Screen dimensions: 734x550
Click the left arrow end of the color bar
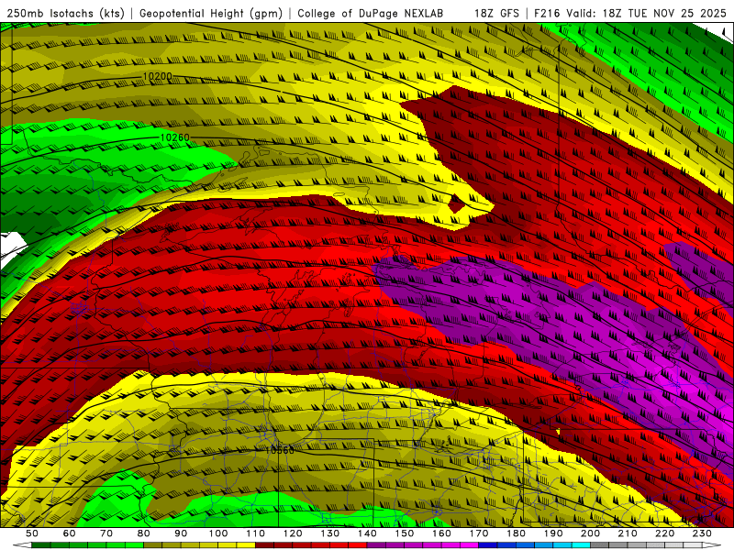click(x=22, y=545)
